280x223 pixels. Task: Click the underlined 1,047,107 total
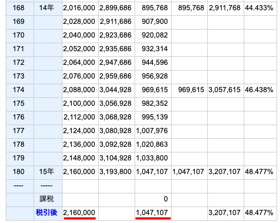[x=152, y=213]
